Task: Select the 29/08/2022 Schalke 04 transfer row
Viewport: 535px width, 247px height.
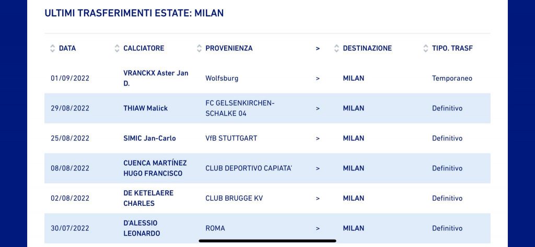Action: point(267,108)
